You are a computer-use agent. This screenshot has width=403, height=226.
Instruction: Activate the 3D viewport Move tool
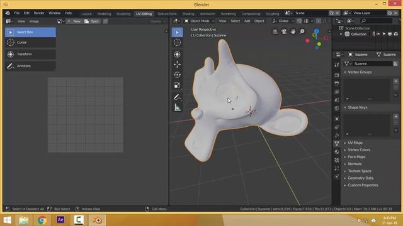pyautogui.click(x=177, y=65)
